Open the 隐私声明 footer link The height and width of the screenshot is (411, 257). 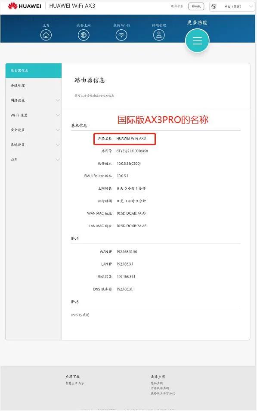[x=157, y=383]
